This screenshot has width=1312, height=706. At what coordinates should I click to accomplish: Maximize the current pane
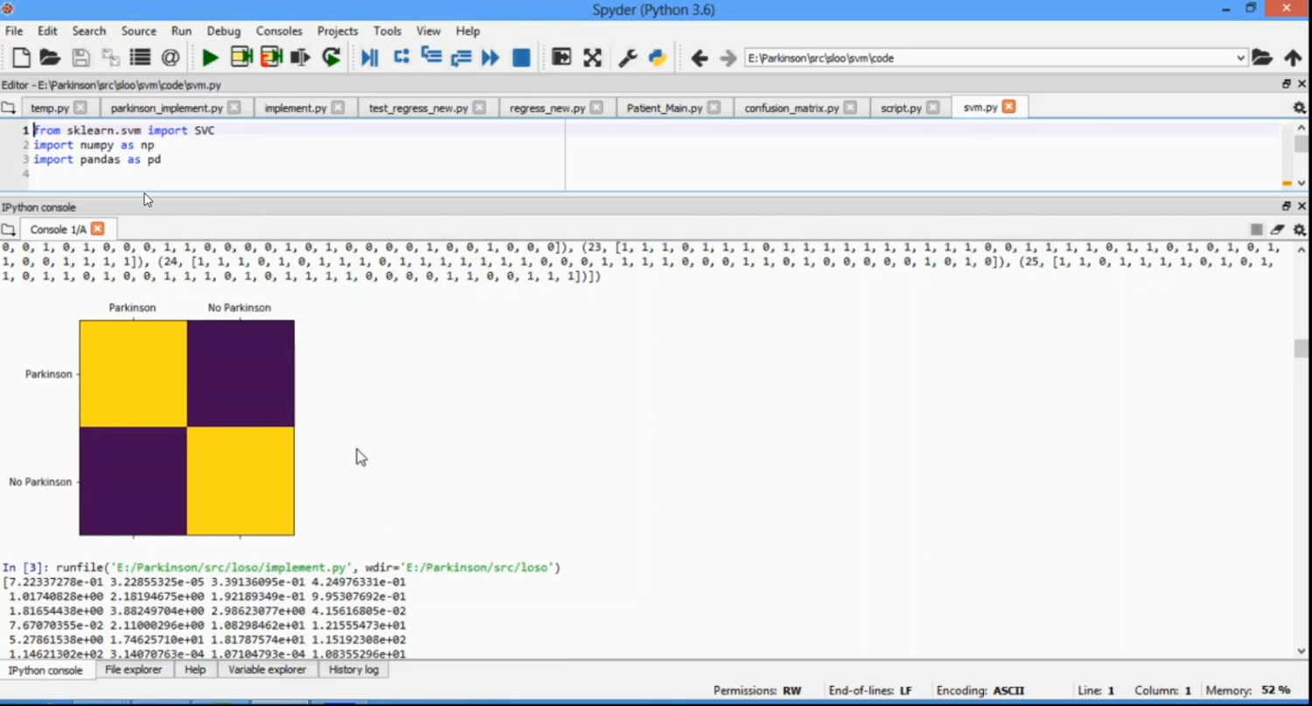coord(561,57)
